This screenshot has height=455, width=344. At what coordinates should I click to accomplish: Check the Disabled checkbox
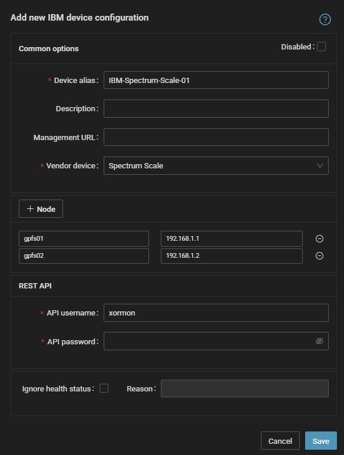321,47
